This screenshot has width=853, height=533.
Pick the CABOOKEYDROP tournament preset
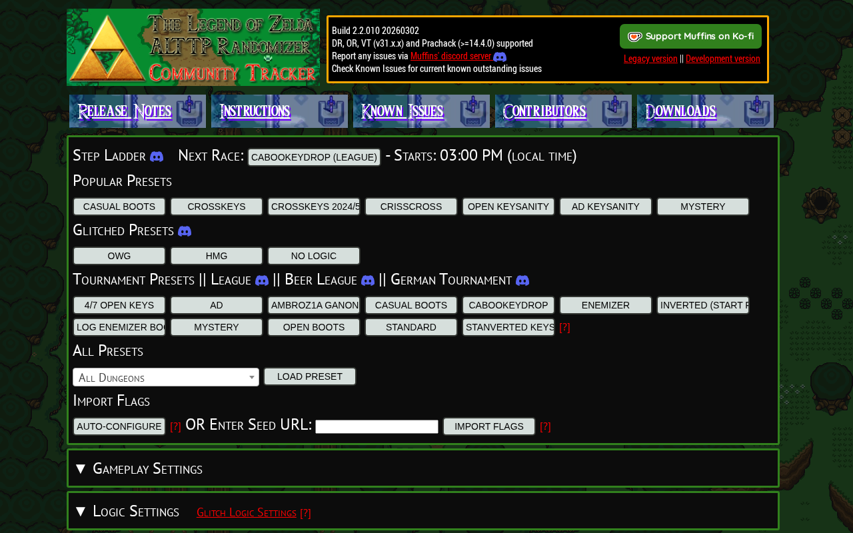click(x=508, y=305)
